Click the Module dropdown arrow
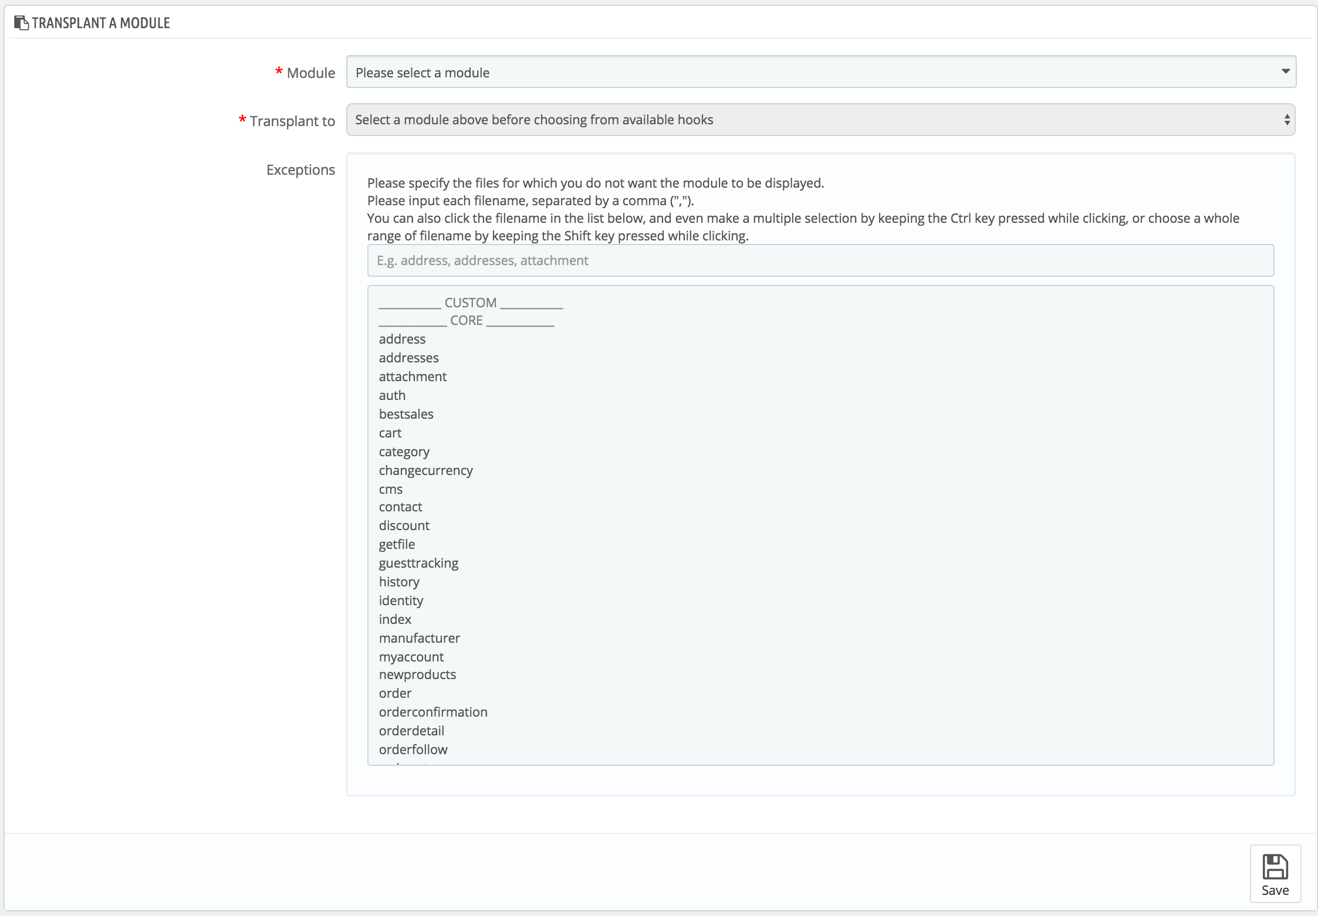The image size is (1318, 916). pyautogui.click(x=1285, y=72)
